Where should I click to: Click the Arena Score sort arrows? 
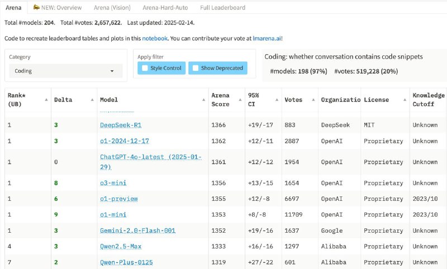click(241, 100)
